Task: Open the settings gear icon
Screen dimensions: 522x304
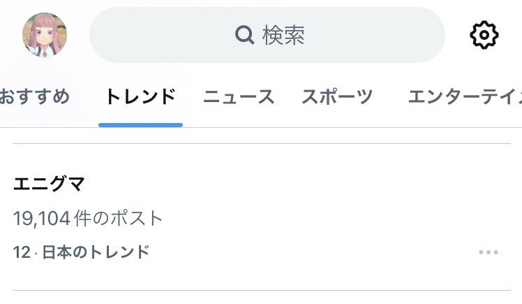Action: 484,35
